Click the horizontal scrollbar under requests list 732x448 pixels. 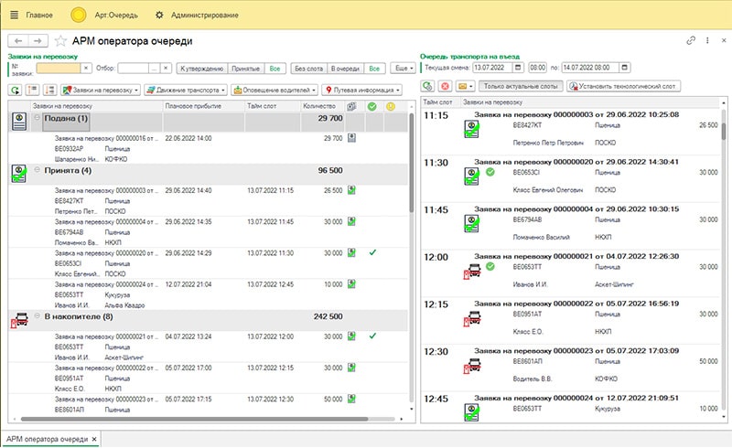point(194,419)
